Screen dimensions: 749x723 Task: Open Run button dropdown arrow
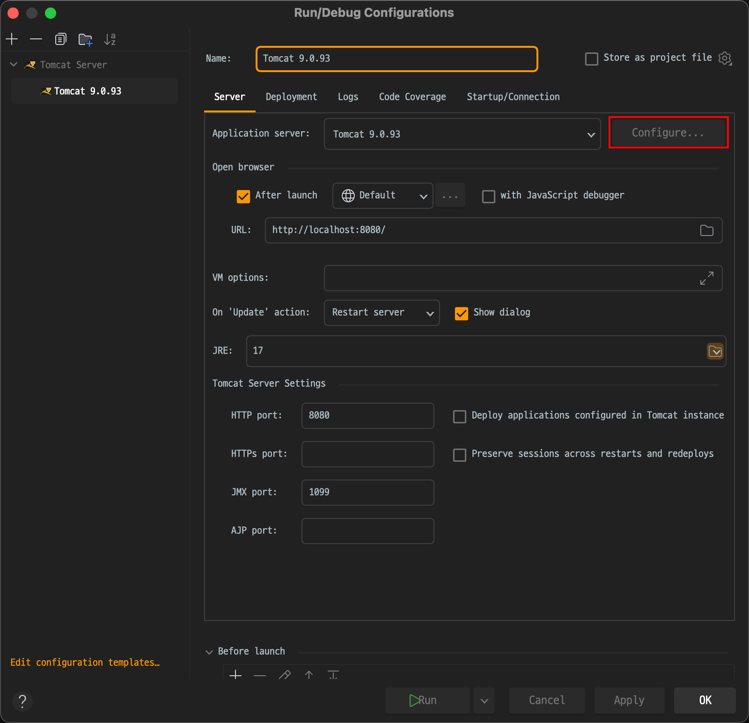click(x=484, y=701)
